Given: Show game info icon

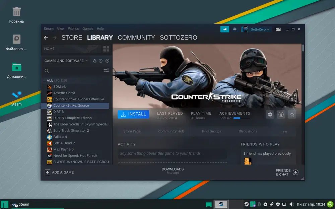Looking at the screenshot, I should click(x=281, y=114).
